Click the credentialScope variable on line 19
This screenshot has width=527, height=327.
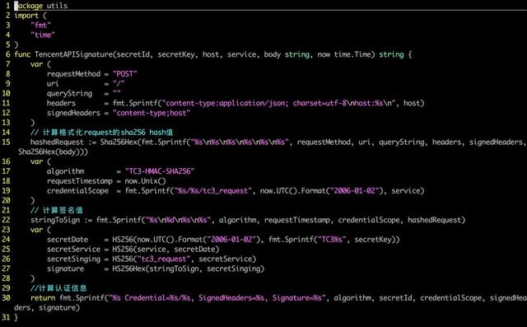pyautogui.click(x=77, y=191)
